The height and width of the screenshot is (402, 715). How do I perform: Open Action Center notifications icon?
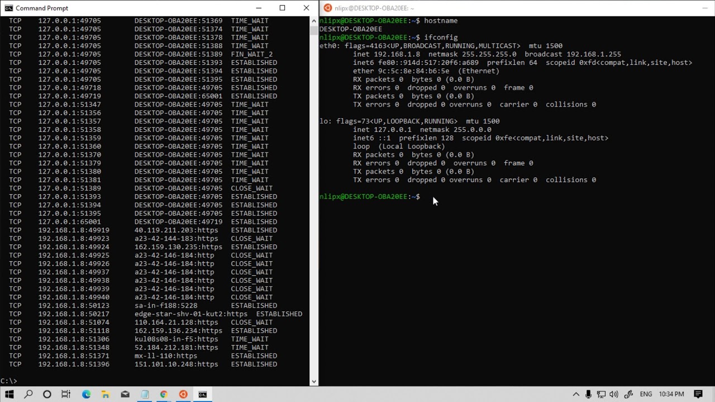pos(698,394)
